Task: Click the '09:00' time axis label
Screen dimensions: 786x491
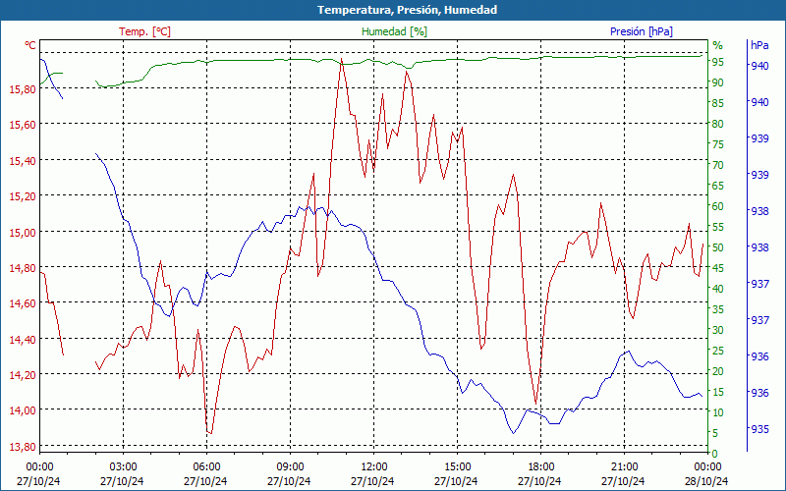Action: click(x=290, y=465)
